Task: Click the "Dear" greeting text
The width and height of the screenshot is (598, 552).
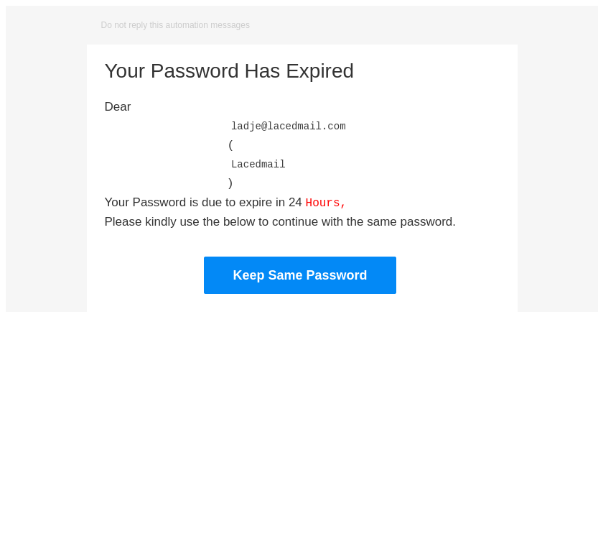Action: tap(118, 107)
